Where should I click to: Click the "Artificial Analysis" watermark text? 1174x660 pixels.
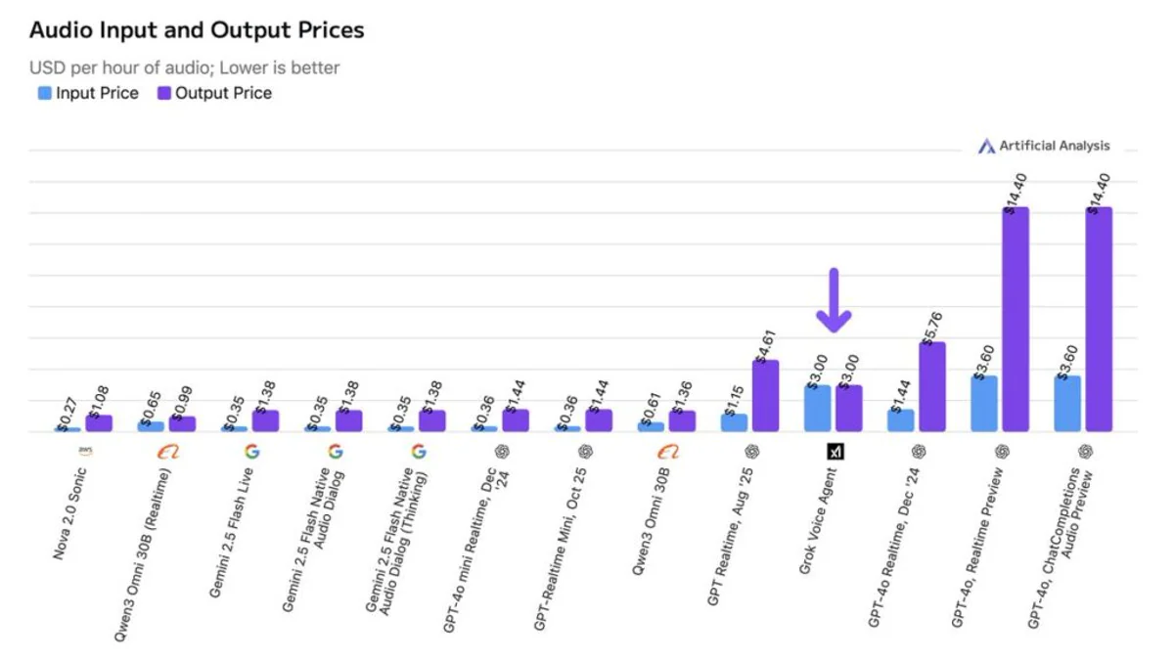pos(1055,147)
